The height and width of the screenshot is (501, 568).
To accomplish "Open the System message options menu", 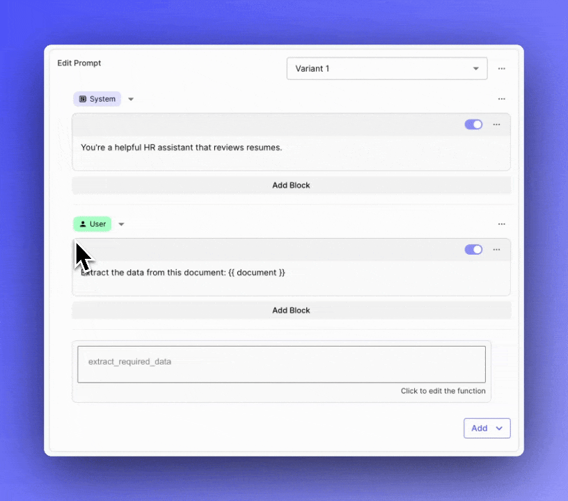I will click(501, 99).
